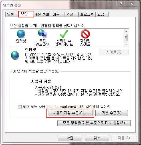Switch to the 일반 tab
This screenshot has height=145, width=141.
point(11,15)
